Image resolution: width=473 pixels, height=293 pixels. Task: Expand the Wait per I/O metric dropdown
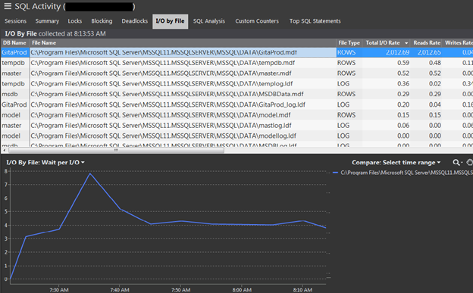[63, 163]
